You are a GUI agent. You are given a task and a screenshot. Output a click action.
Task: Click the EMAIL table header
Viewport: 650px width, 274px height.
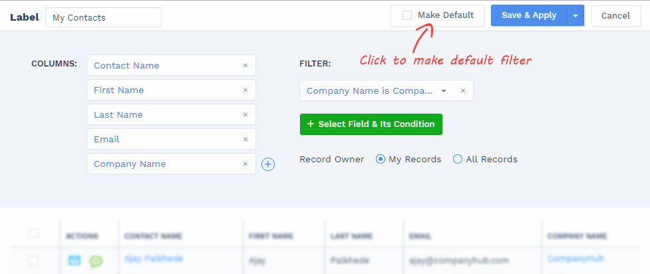coord(420,236)
